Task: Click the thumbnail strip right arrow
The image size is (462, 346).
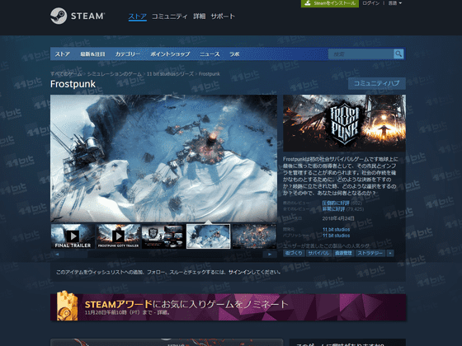Action: coord(270,255)
